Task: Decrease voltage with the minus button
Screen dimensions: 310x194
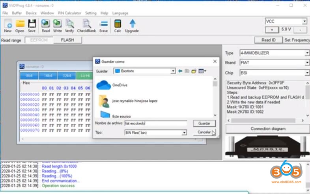Action: point(300,30)
